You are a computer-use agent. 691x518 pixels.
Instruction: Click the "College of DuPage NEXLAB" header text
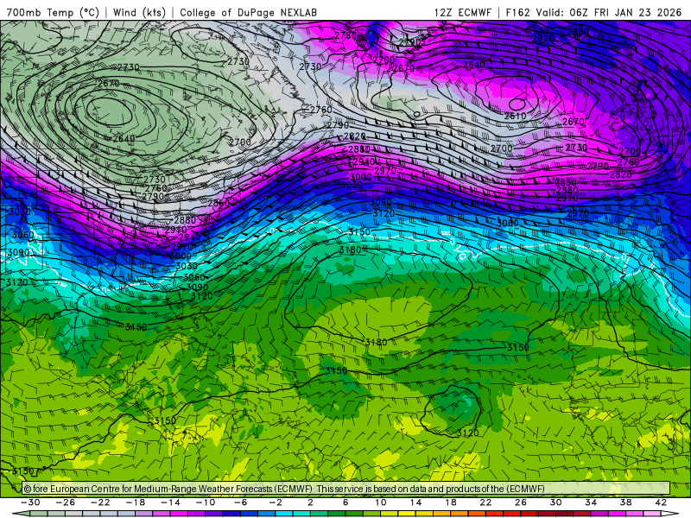click(248, 12)
